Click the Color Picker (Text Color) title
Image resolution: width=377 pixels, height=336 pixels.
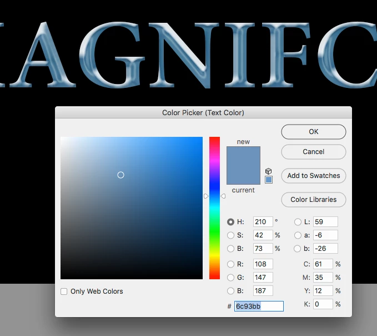(x=203, y=113)
